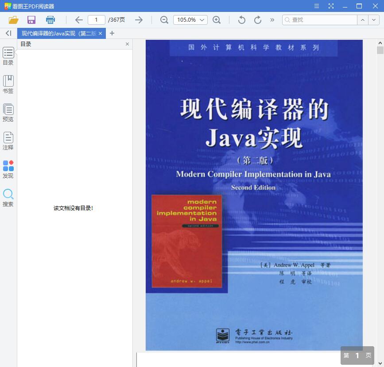384x367 pixels.
Task: Click the 查找 search field
Action: pos(320,20)
